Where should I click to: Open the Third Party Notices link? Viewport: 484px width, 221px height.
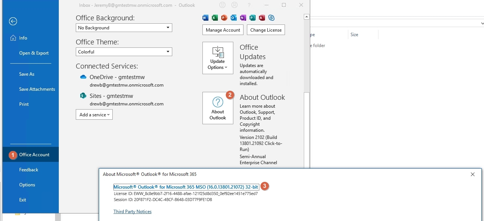coord(132,212)
